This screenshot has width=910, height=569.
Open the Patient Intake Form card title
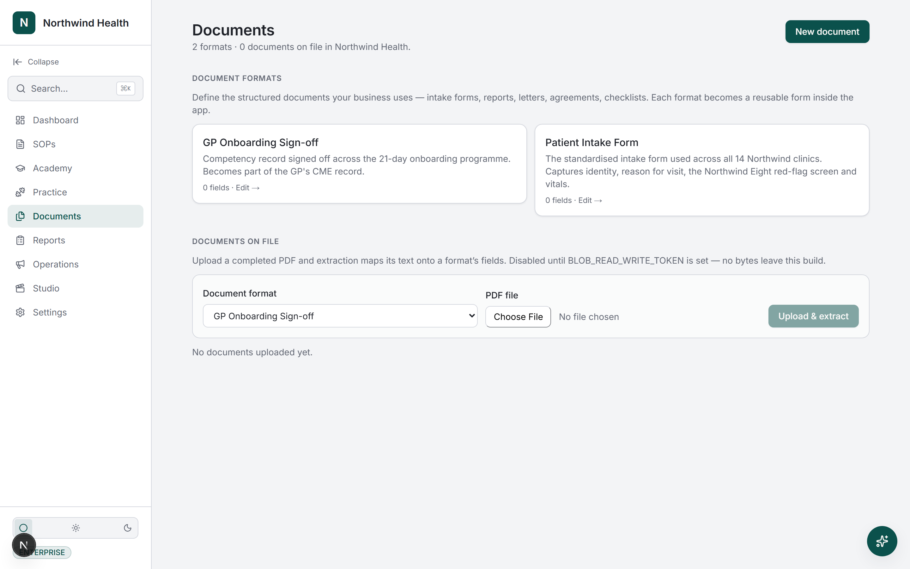591,142
